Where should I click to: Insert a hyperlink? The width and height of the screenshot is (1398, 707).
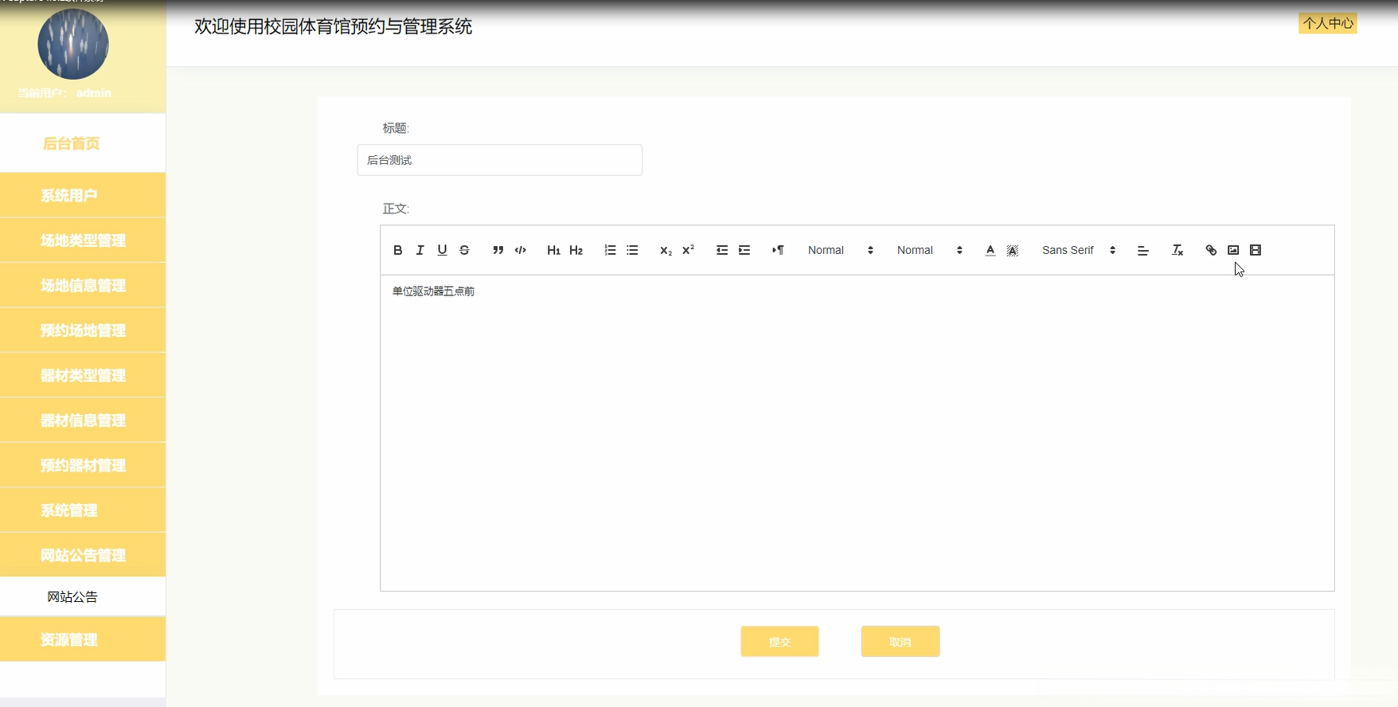pos(1211,250)
